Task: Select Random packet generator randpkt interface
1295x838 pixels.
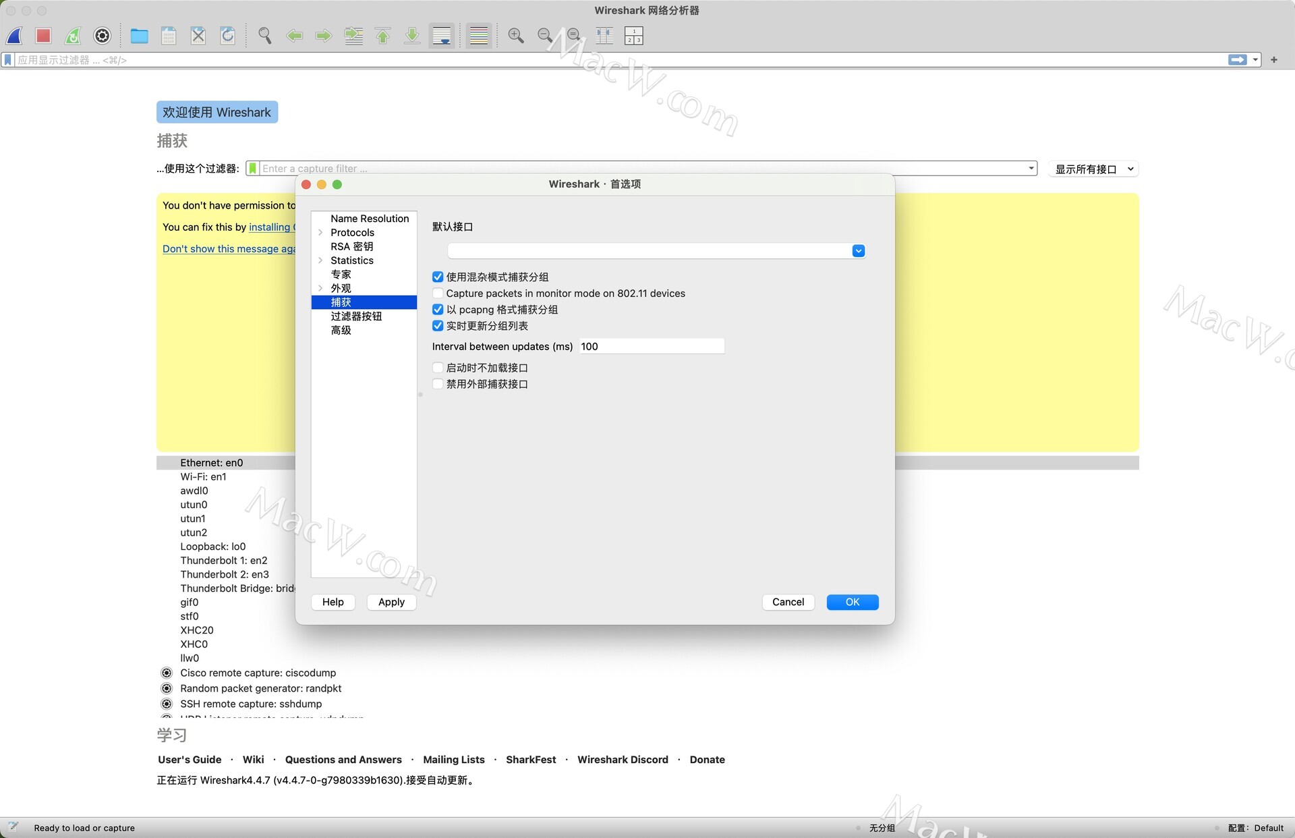Action: coord(260,688)
